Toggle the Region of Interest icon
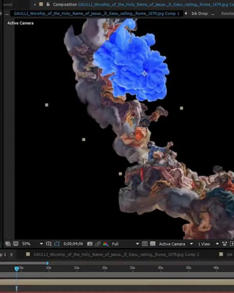This screenshot has height=293, width=234. pos(145,244)
